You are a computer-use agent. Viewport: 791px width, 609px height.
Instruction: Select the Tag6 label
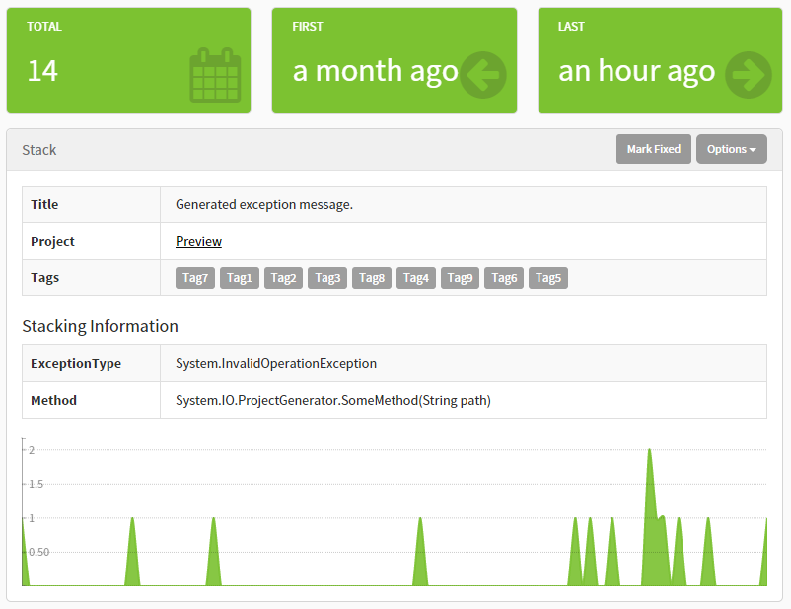click(504, 278)
